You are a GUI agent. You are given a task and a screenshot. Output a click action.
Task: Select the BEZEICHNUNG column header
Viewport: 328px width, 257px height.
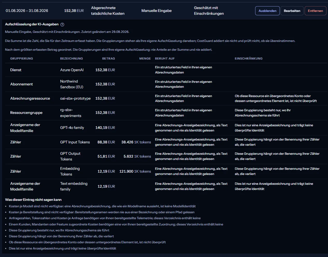pos(72,58)
